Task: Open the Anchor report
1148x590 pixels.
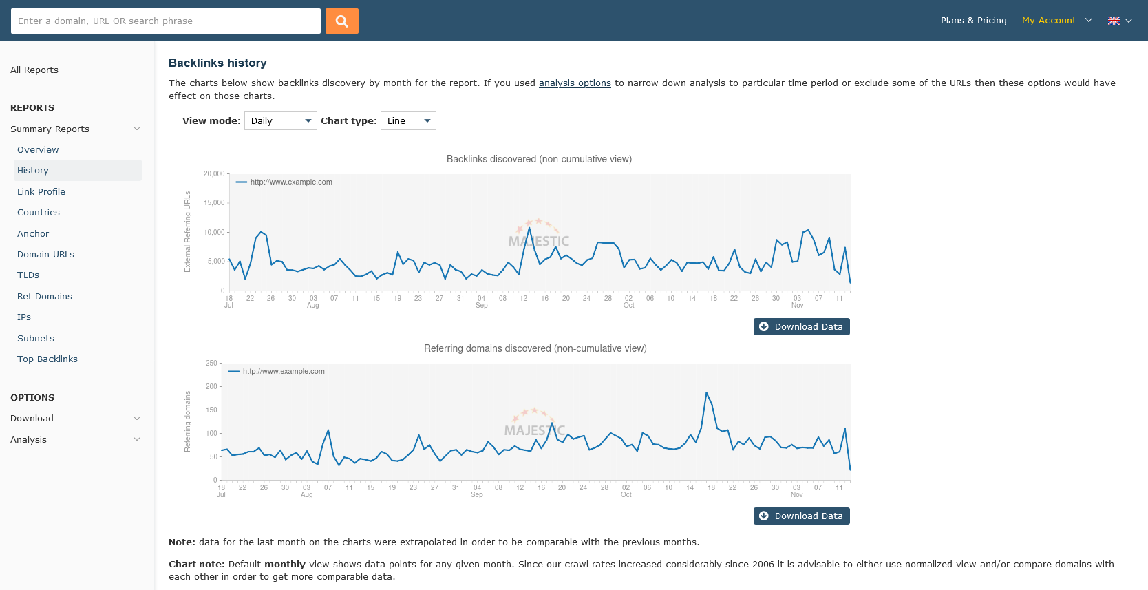Action: pyautogui.click(x=33, y=234)
